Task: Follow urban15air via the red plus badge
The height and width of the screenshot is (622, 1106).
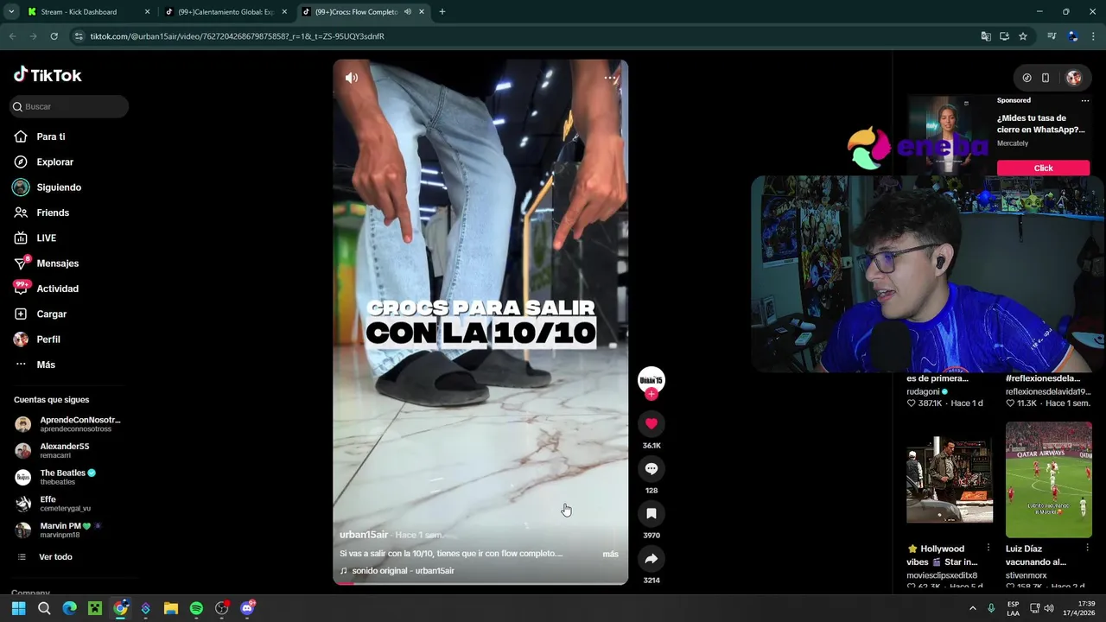Action: click(x=652, y=394)
